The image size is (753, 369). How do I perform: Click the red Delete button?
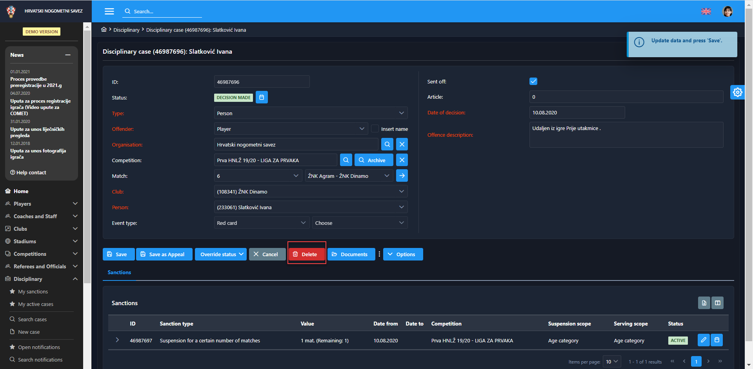pyautogui.click(x=307, y=254)
